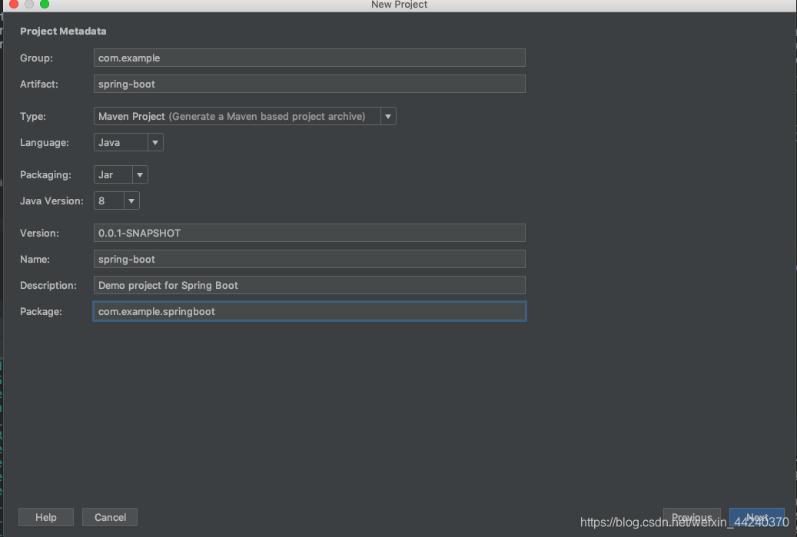
Task: Proceed with the Next button
Action: (x=757, y=517)
